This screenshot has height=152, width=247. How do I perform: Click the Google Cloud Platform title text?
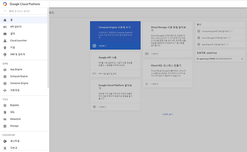[25, 4]
